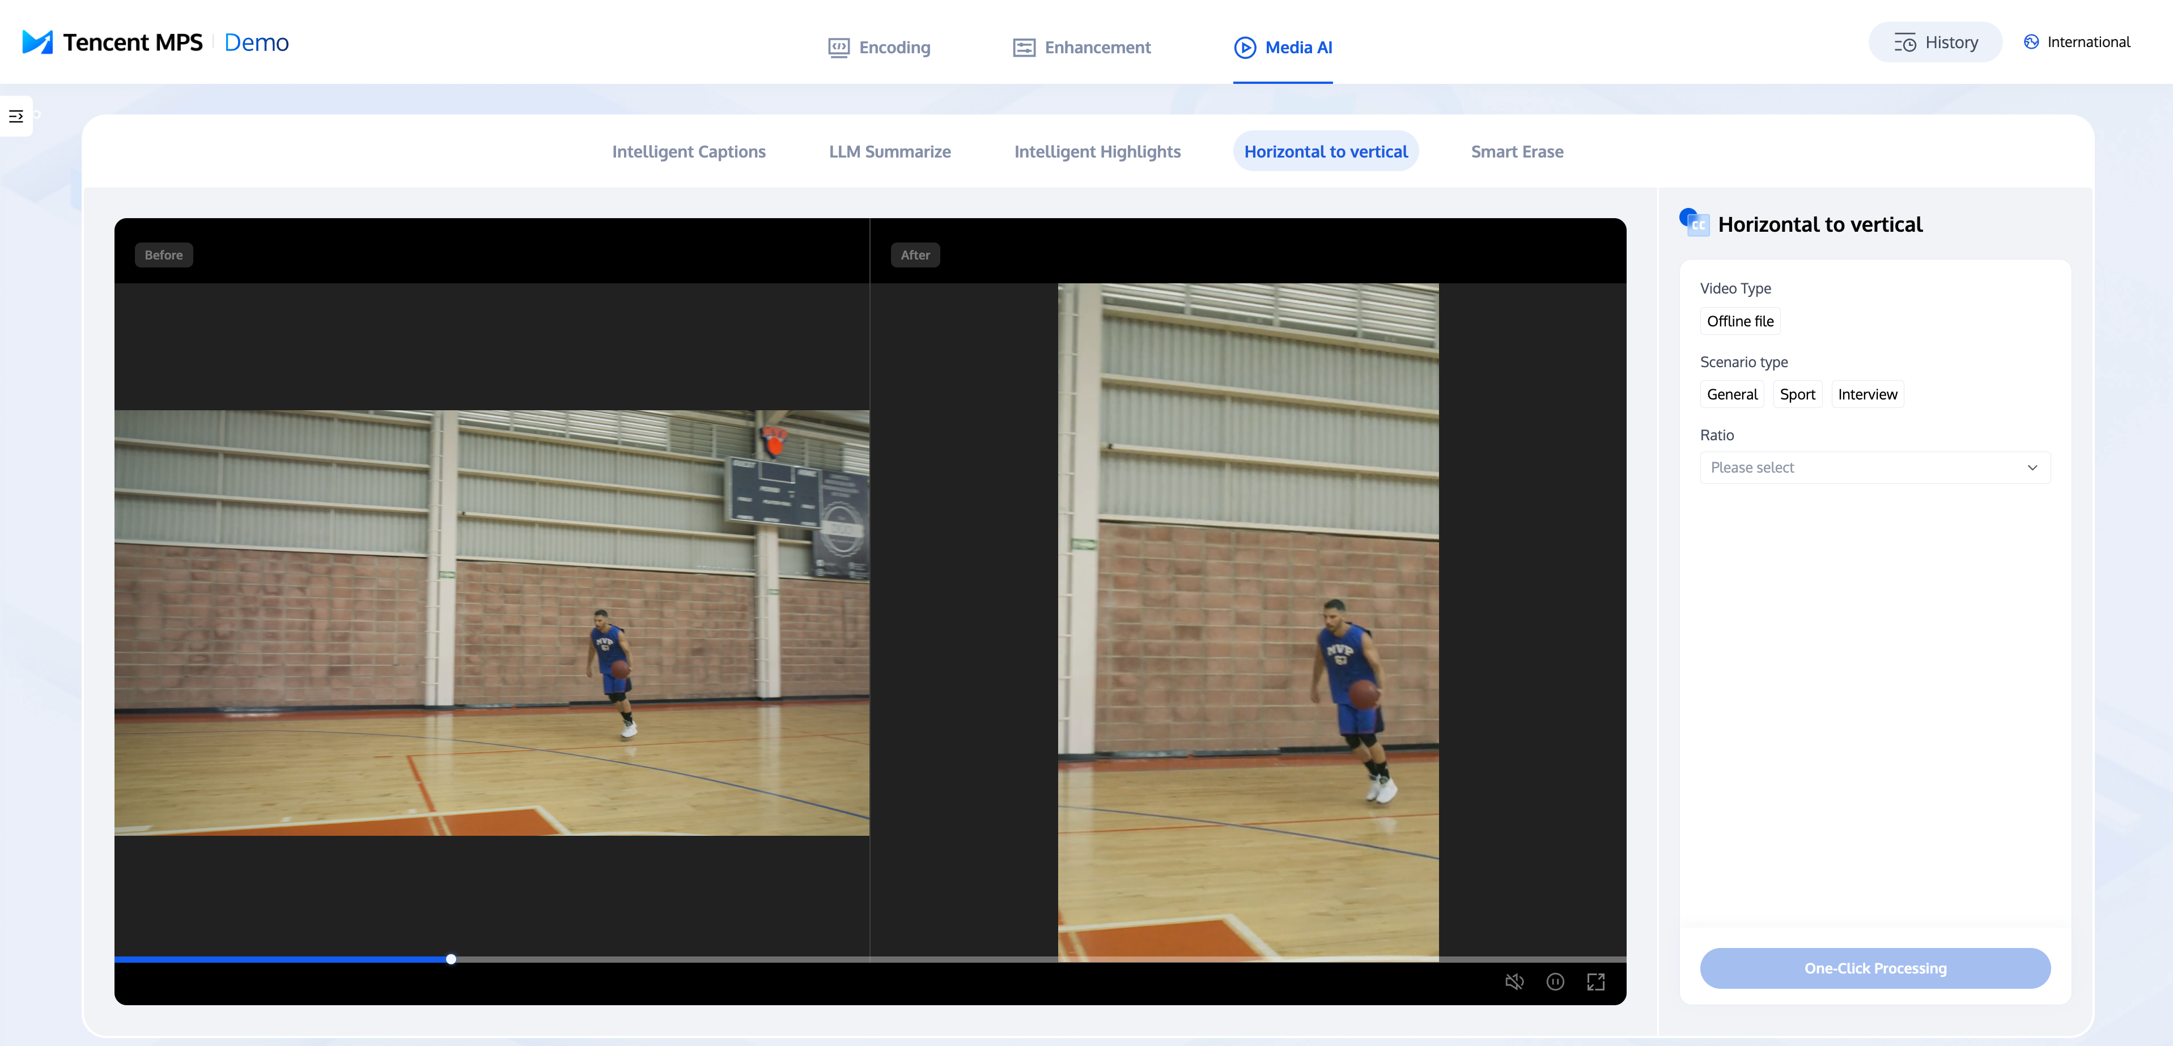The image size is (2173, 1046).
Task: Click the Ratio dropdown chevron arrow
Action: click(x=2032, y=467)
